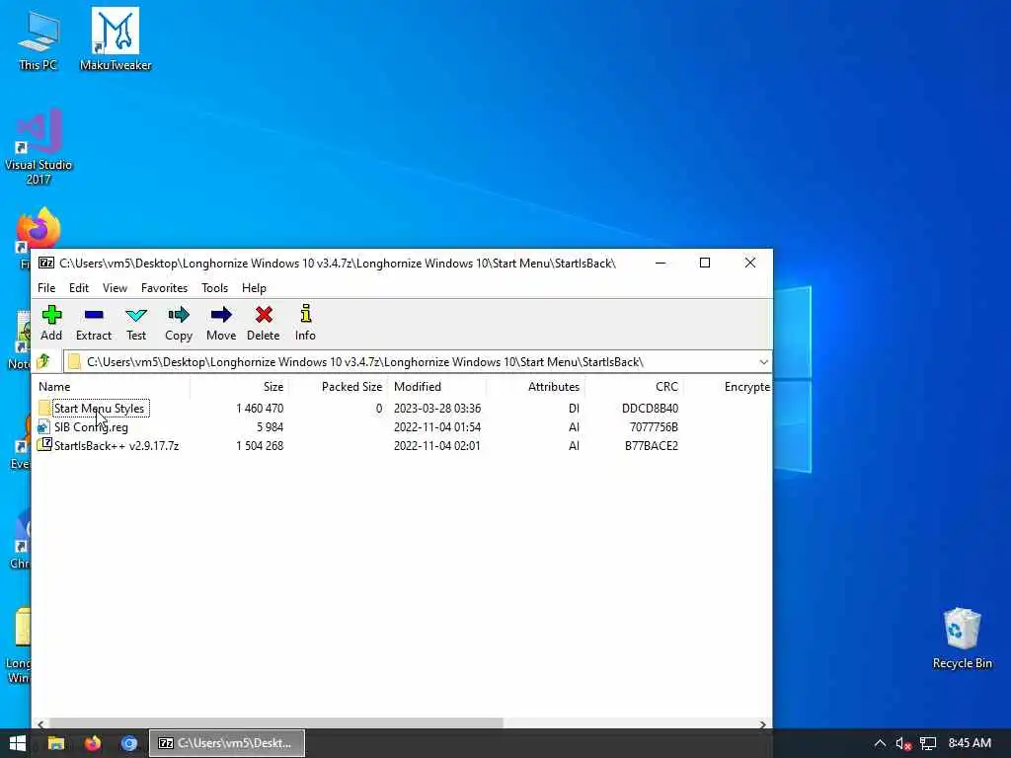Click modified date 2023-03-28 03:36

tap(437, 408)
